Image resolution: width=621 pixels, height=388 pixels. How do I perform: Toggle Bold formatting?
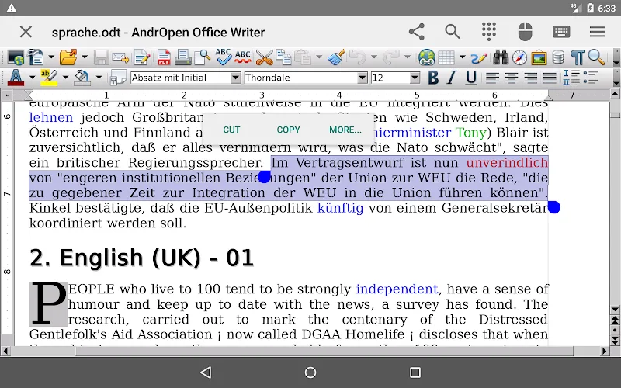[x=433, y=78]
